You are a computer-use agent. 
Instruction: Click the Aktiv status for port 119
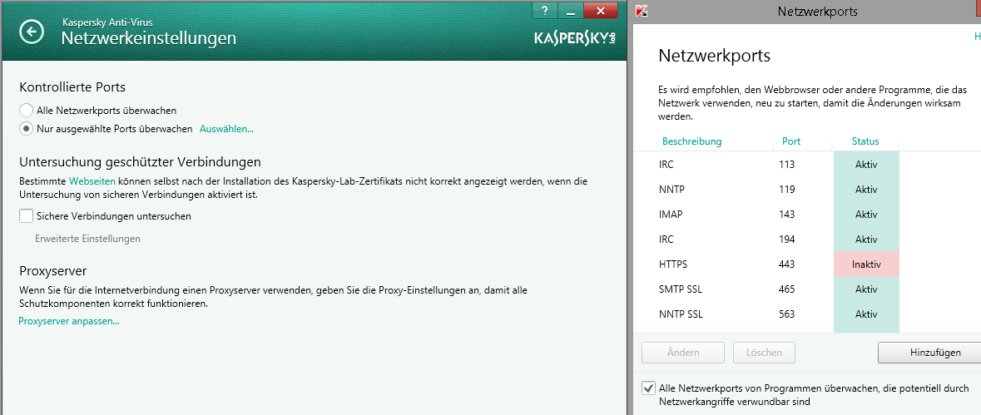point(866,190)
